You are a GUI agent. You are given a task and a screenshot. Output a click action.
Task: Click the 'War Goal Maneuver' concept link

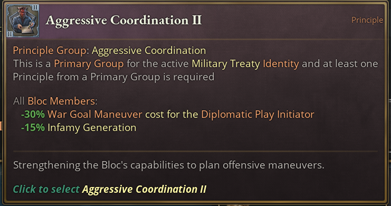pos(95,115)
